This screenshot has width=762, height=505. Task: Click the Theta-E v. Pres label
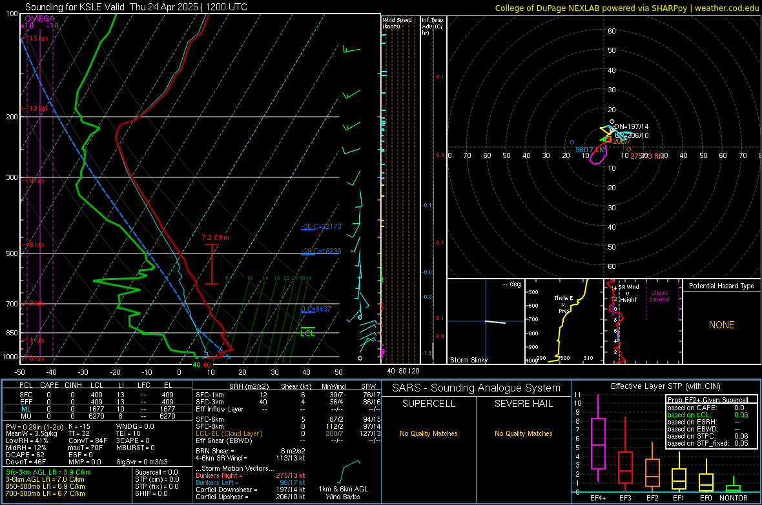click(563, 304)
